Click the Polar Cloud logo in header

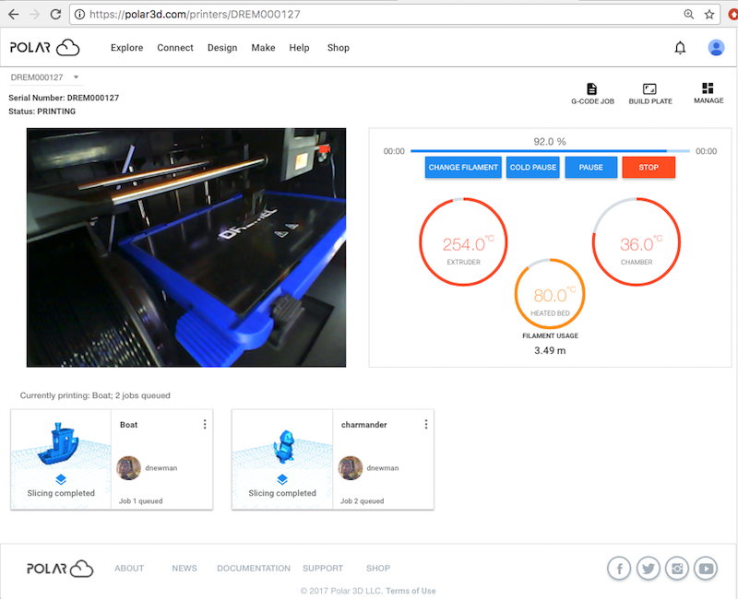point(44,48)
